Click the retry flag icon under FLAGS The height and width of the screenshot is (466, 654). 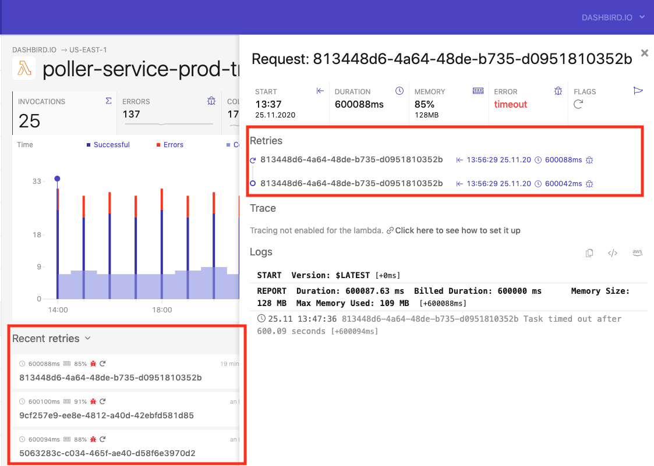[578, 104]
